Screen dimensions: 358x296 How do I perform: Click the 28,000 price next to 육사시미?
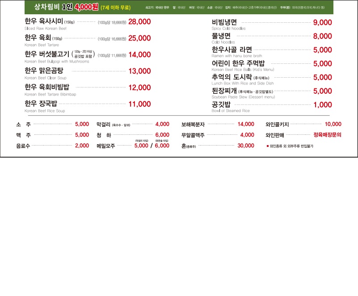click(139, 22)
